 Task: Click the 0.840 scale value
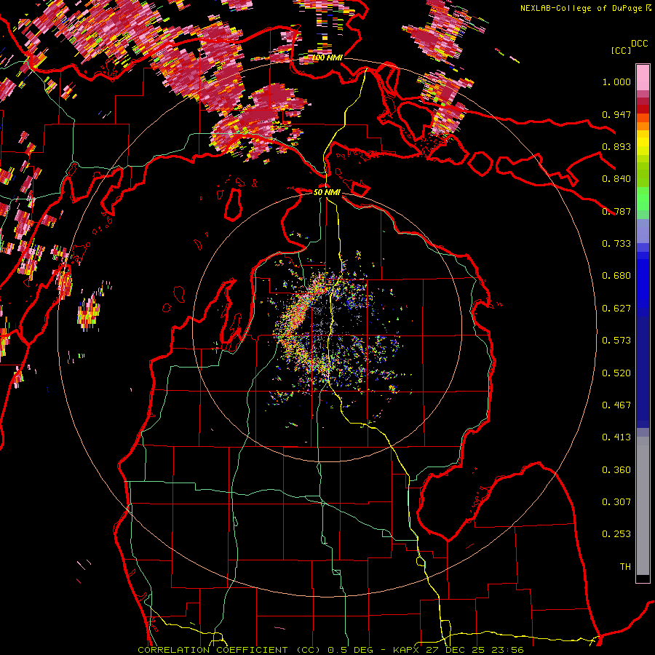616,179
